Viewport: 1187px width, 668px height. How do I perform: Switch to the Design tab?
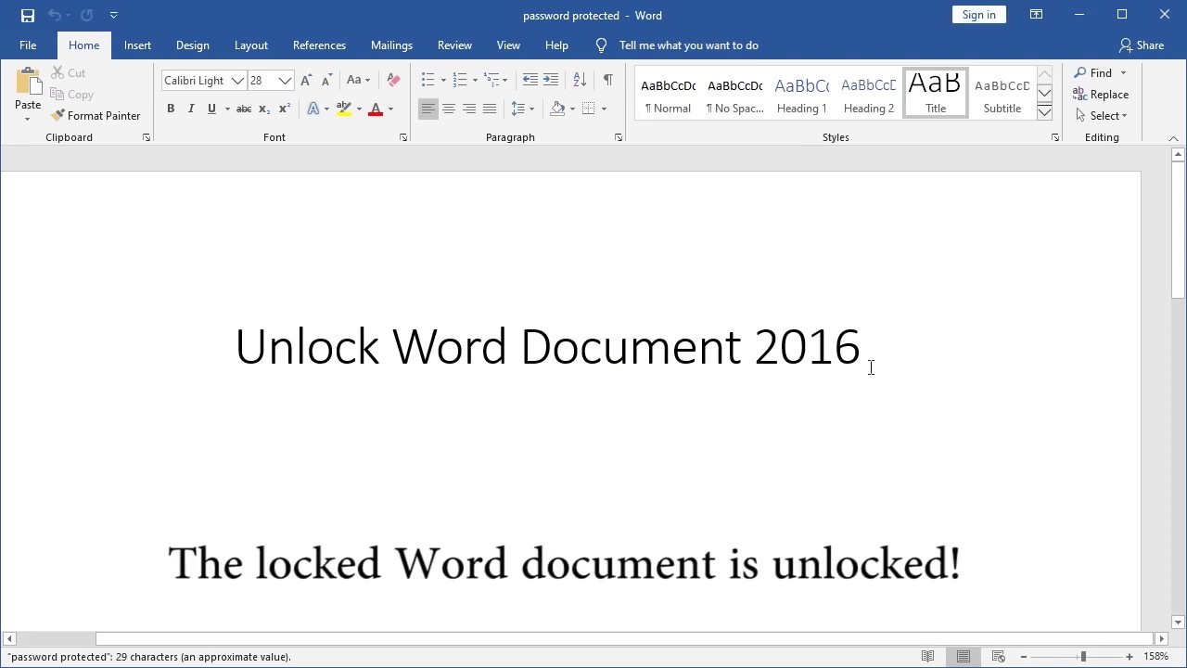(193, 45)
